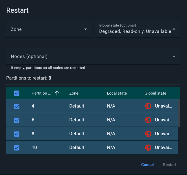Uncheck partition 8 checkbox
Viewport: 187px width, 175px height.
pos(17,134)
